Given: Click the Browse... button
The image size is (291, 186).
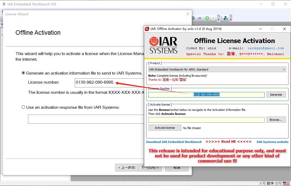Looking at the screenshot, I should (276, 120).
